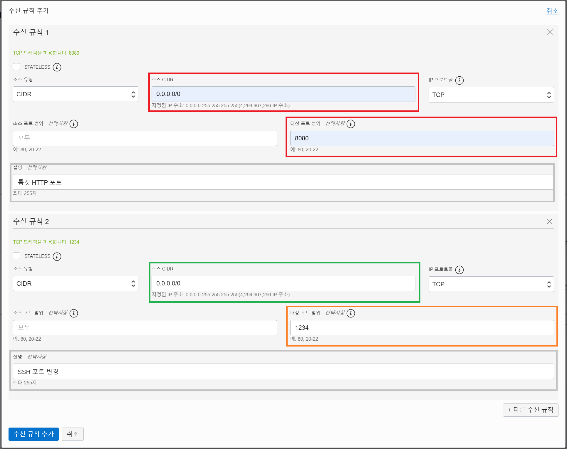The height and width of the screenshot is (449, 567).
Task: Click destination port field containing 1234
Action: 422,328
